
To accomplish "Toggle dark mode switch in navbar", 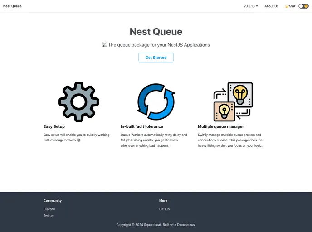I will [303, 6].
